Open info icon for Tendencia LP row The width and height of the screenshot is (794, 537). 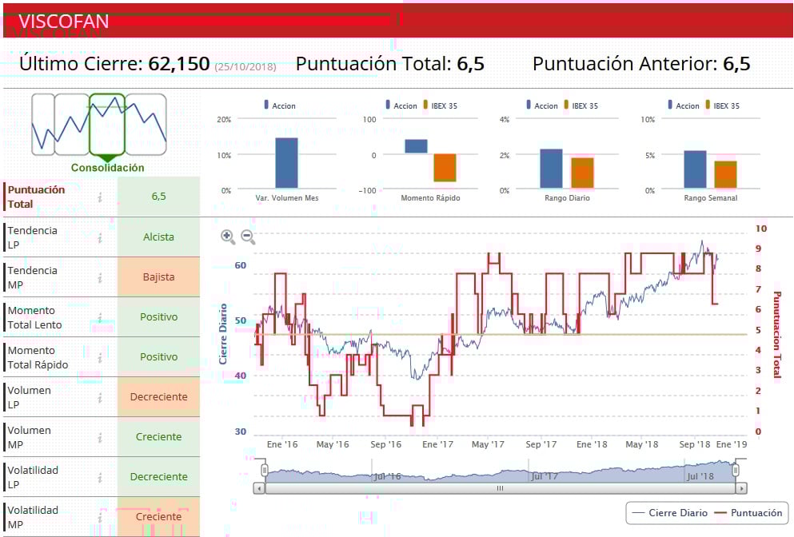pos(100,238)
